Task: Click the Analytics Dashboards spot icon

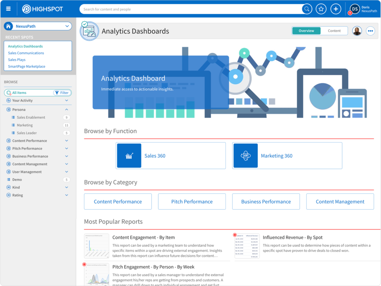Action: tap(89, 31)
